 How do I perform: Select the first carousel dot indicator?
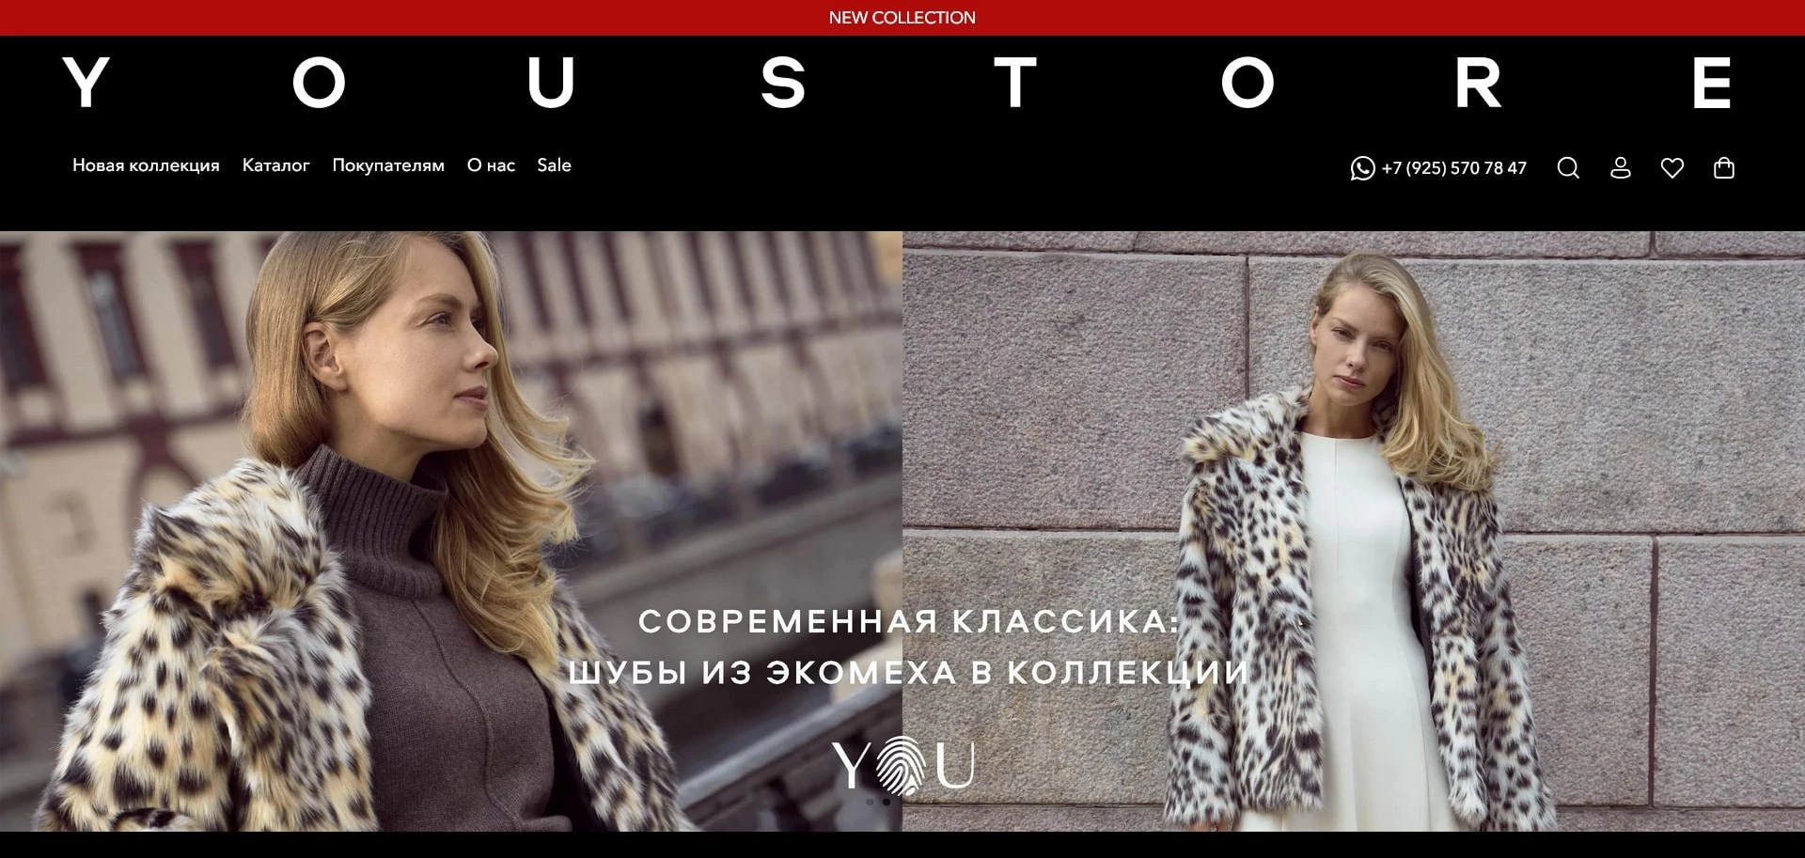tap(871, 803)
